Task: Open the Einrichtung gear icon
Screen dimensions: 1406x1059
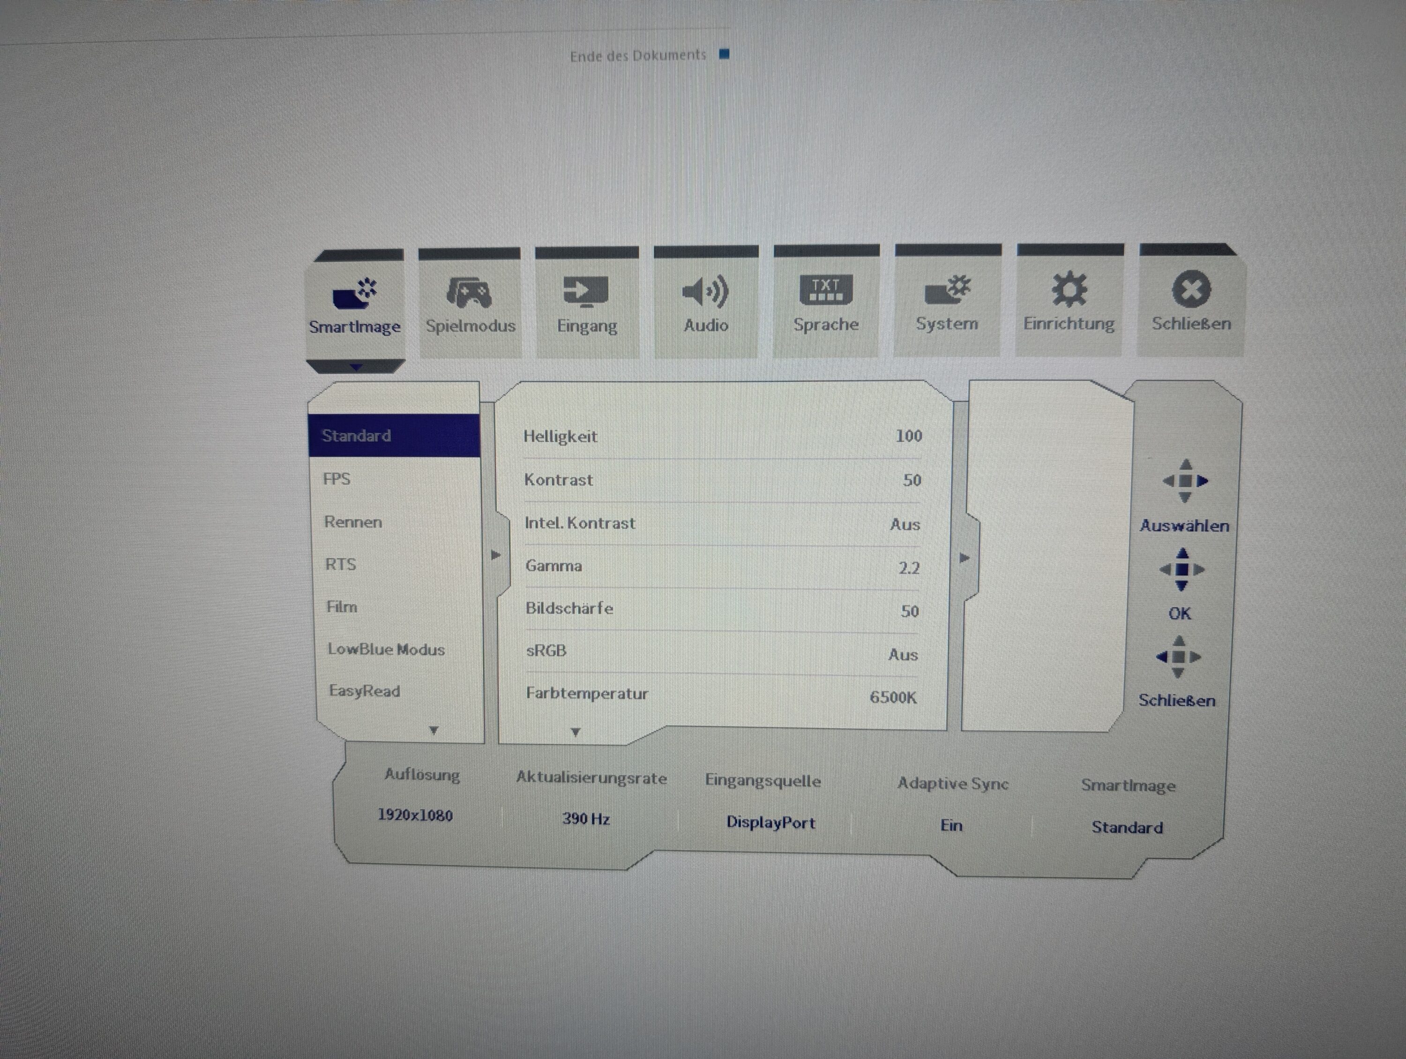Action: (x=1069, y=289)
